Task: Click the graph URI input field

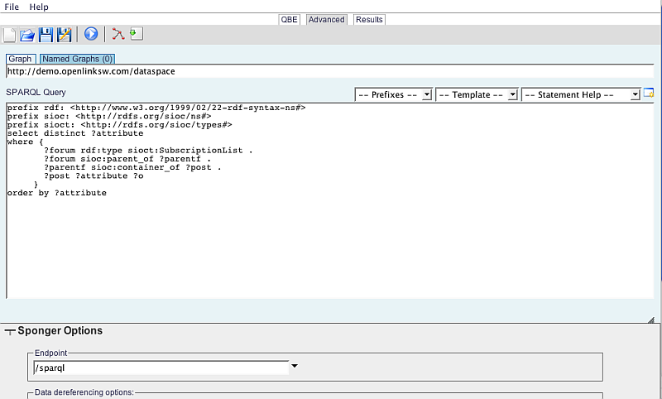Action: (x=330, y=71)
